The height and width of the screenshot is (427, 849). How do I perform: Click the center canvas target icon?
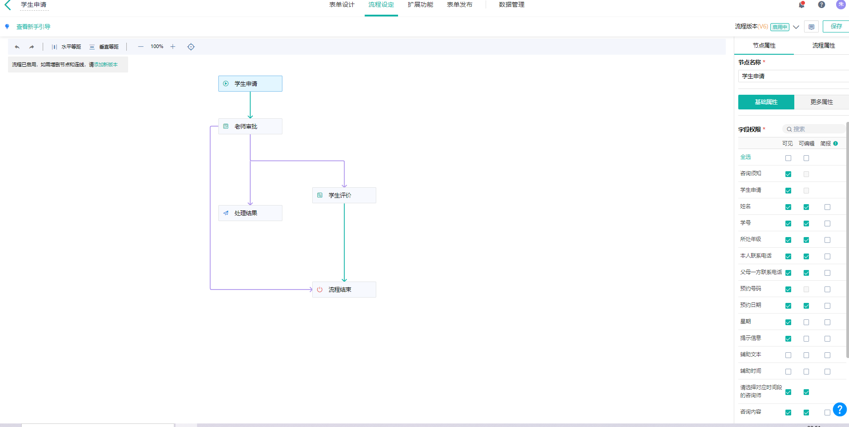tap(191, 47)
